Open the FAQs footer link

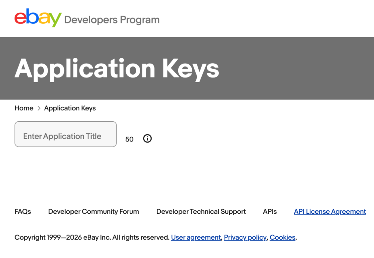23,212
